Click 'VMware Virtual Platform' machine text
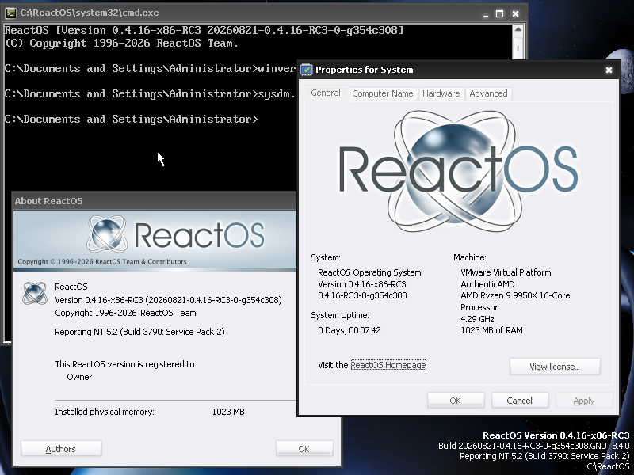The image size is (634, 475). 506,272
